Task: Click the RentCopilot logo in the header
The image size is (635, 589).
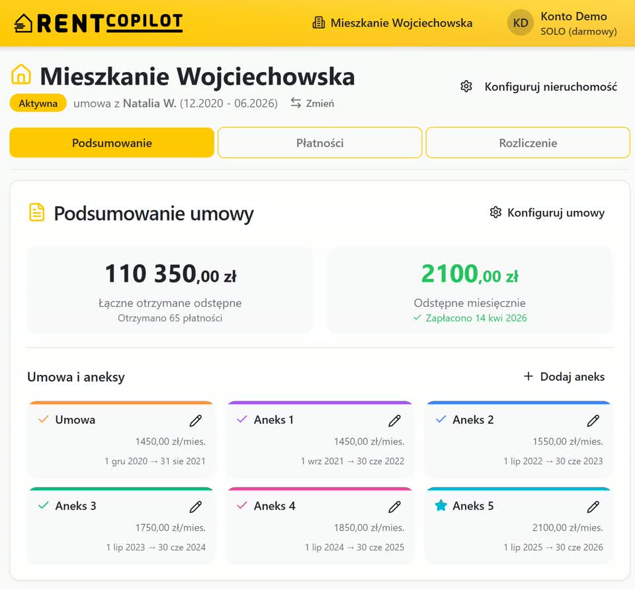Action: coord(99,22)
